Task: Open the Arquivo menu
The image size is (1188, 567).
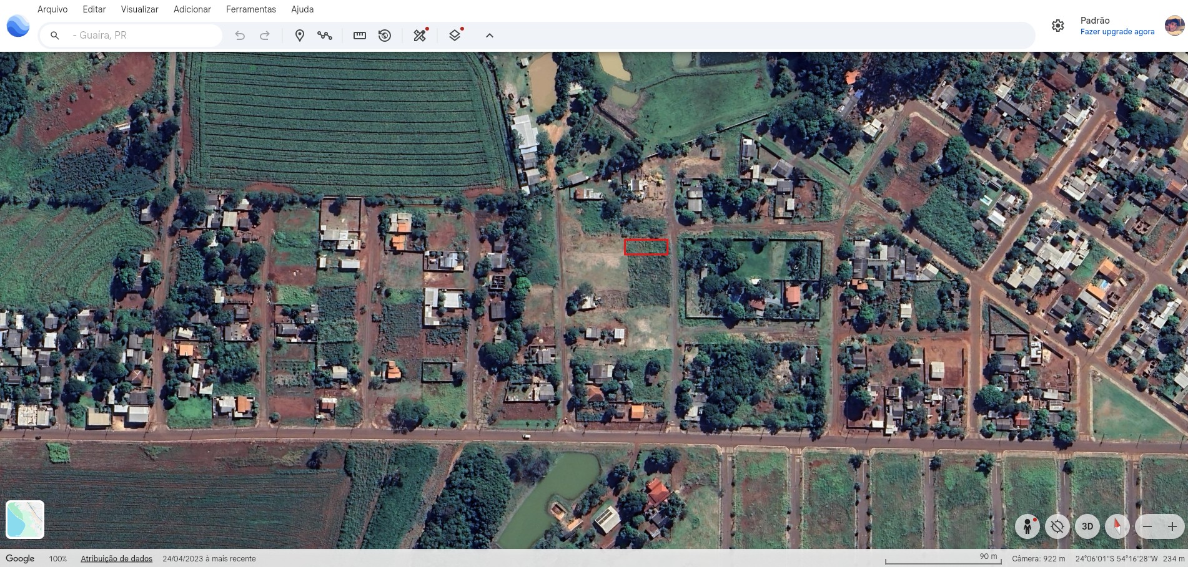Action: 52,9
